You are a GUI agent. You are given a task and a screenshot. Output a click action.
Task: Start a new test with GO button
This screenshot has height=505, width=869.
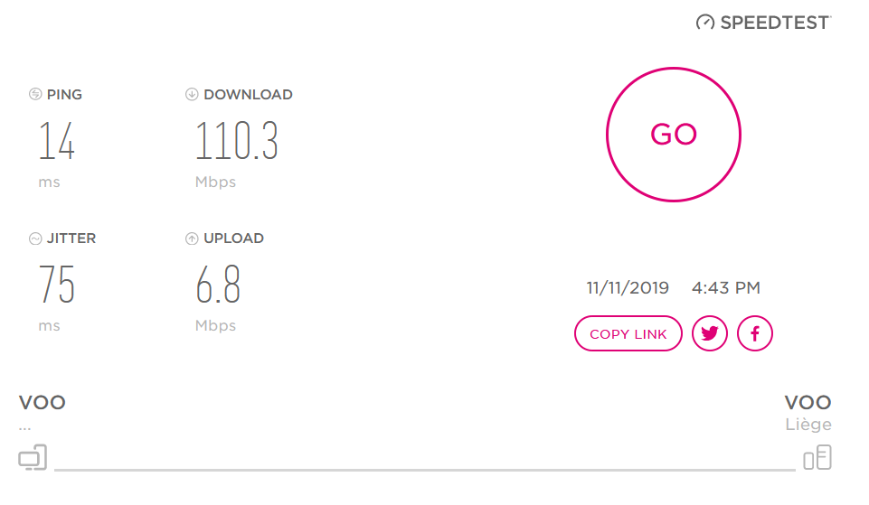[x=674, y=135]
